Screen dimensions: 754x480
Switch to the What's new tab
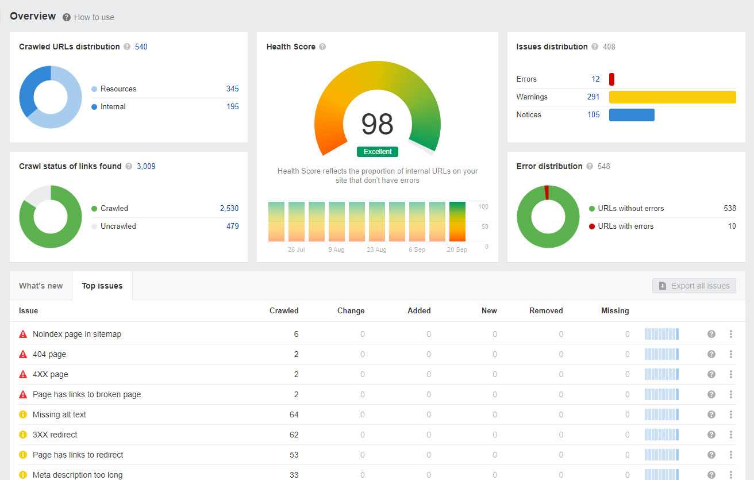point(41,286)
